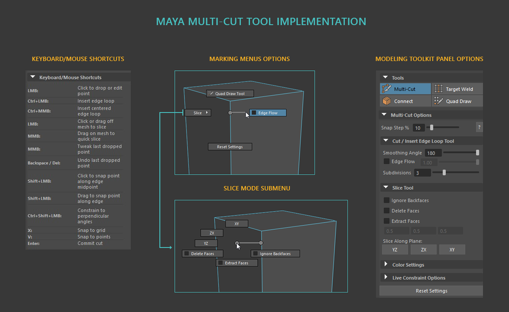Check Delete Faces in slice submenu

(x=186, y=253)
